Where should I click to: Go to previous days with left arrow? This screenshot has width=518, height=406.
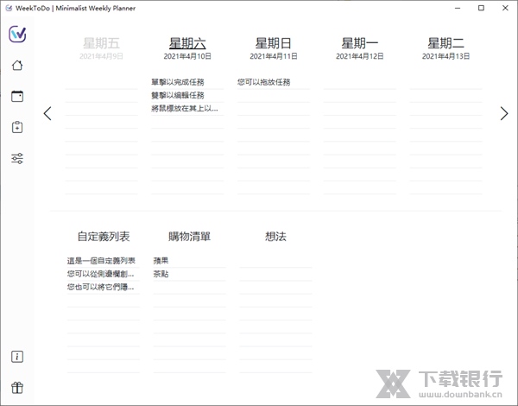point(47,113)
